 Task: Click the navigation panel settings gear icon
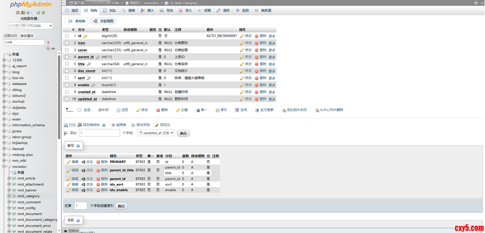point(38,12)
